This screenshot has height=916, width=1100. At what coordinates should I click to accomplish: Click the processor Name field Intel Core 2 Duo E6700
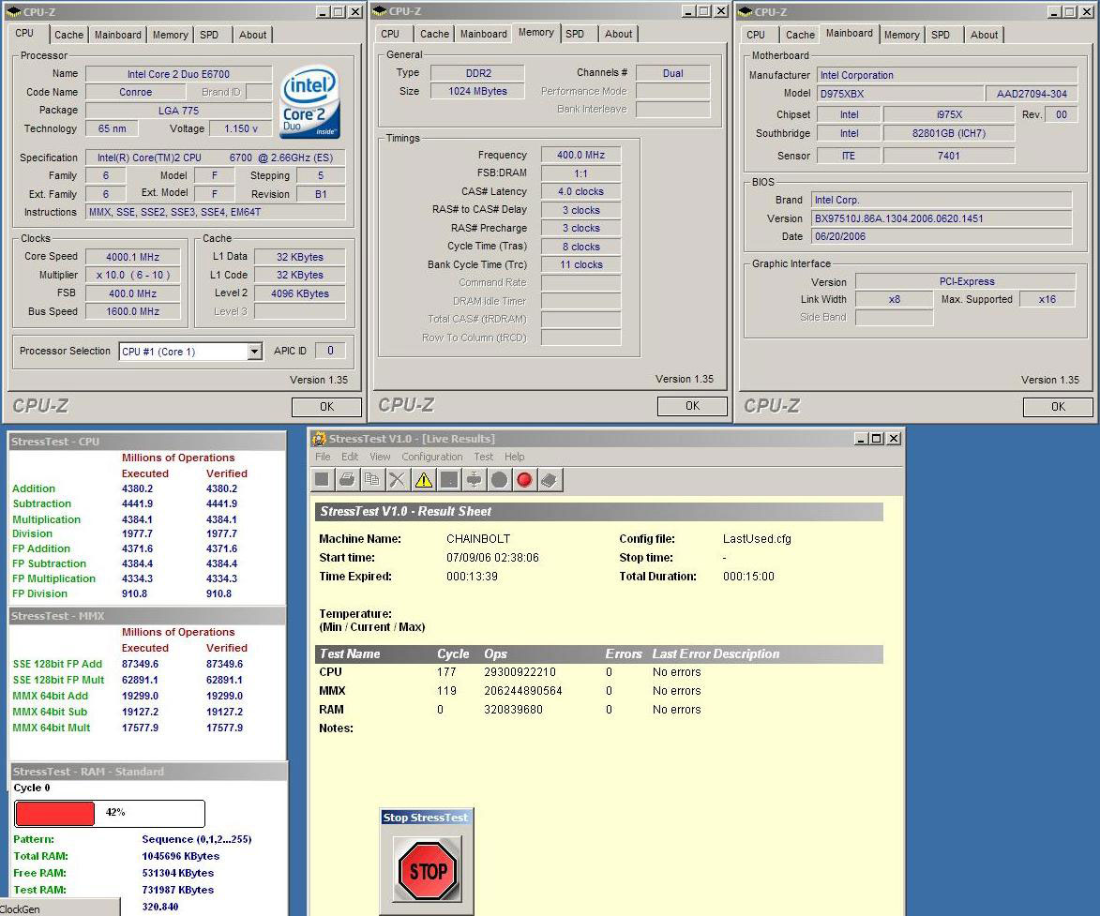click(x=178, y=74)
